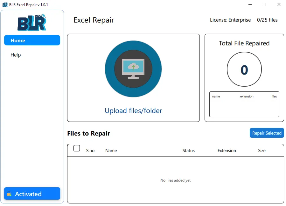Click the BLR app icon in title bar
Image resolution: width=286 pixels, height=206 pixels.
5,5
